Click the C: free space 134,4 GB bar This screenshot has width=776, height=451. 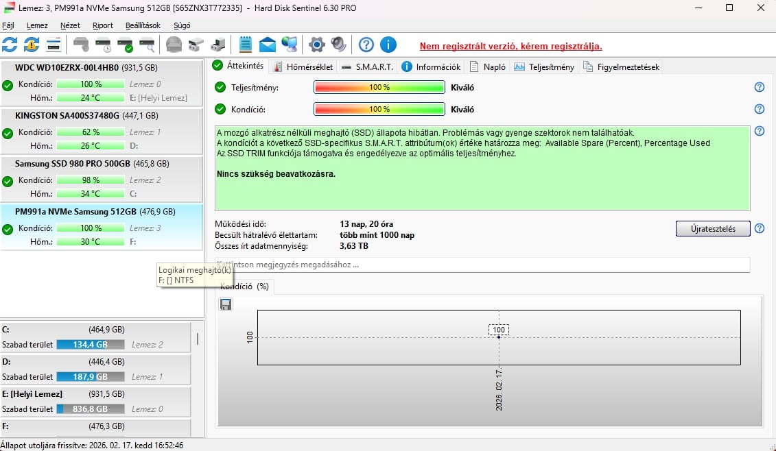click(x=90, y=345)
